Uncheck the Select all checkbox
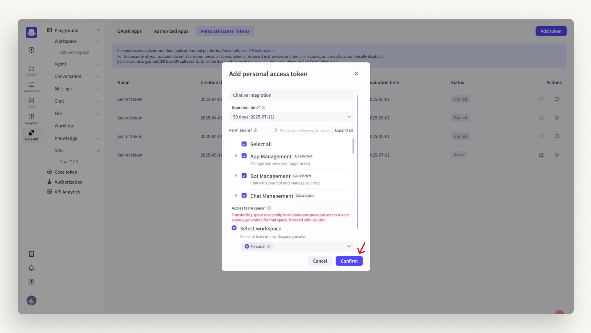Screen dimensions: 591x333 [x=244, y=144]
